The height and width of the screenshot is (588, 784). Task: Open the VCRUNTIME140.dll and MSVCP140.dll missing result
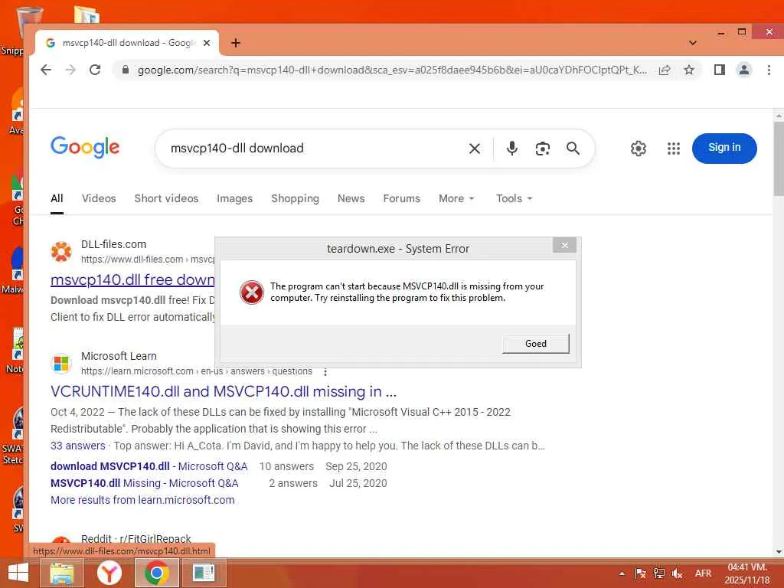pyautogui.click(x=224, y=391)
